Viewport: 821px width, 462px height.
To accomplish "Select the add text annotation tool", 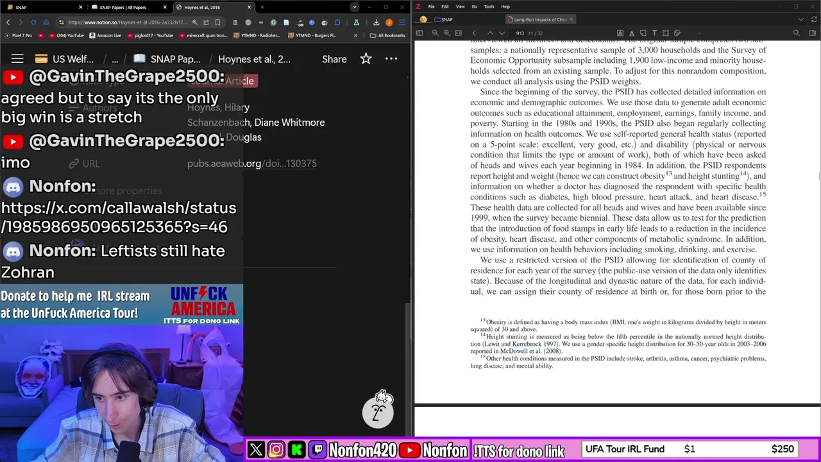I will click(x=654, y=33).
